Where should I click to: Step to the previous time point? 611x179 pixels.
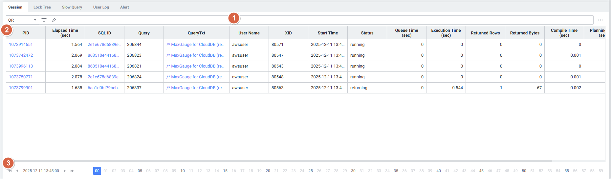[17, 171]
